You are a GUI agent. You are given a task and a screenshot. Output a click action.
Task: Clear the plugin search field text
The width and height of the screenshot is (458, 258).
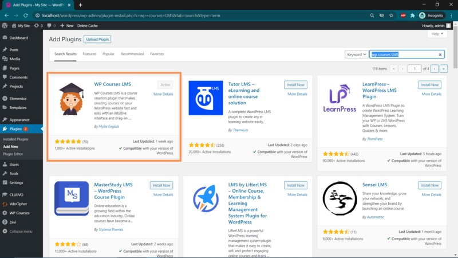[x=440, y=54]
